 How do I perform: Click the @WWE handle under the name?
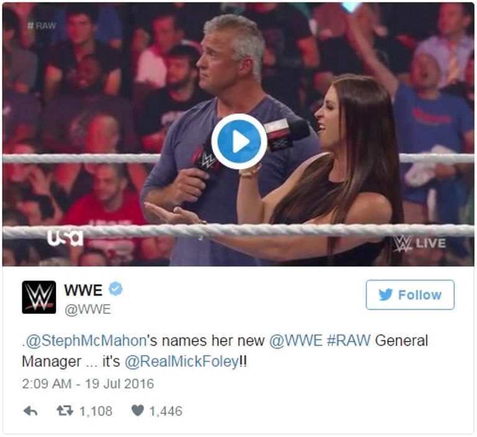pyautogui.click(x=88, y=310)
